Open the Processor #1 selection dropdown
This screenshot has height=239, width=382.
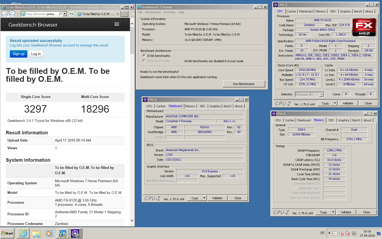click(x=322, y=94)
